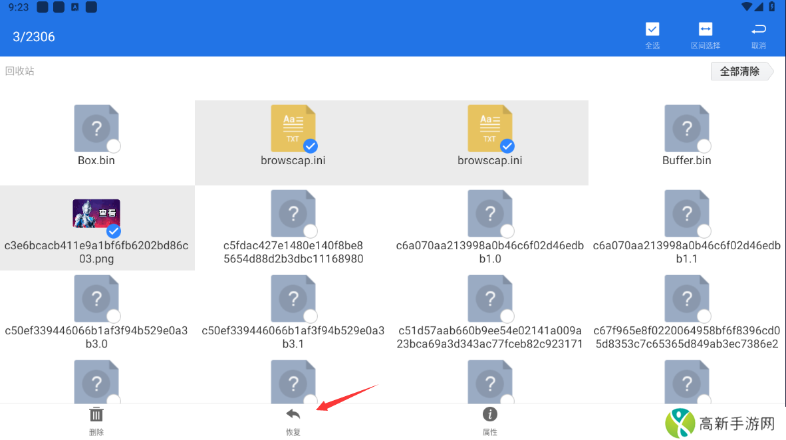Tap the Ultraman PNG image thumbnail

pos(96,213)
